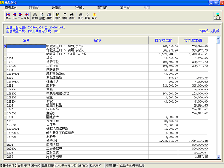Image resolution: width=224 pixels, height=168 pixels.
Task: Jump to last record with 最后 icon
Action: point(26,16)
